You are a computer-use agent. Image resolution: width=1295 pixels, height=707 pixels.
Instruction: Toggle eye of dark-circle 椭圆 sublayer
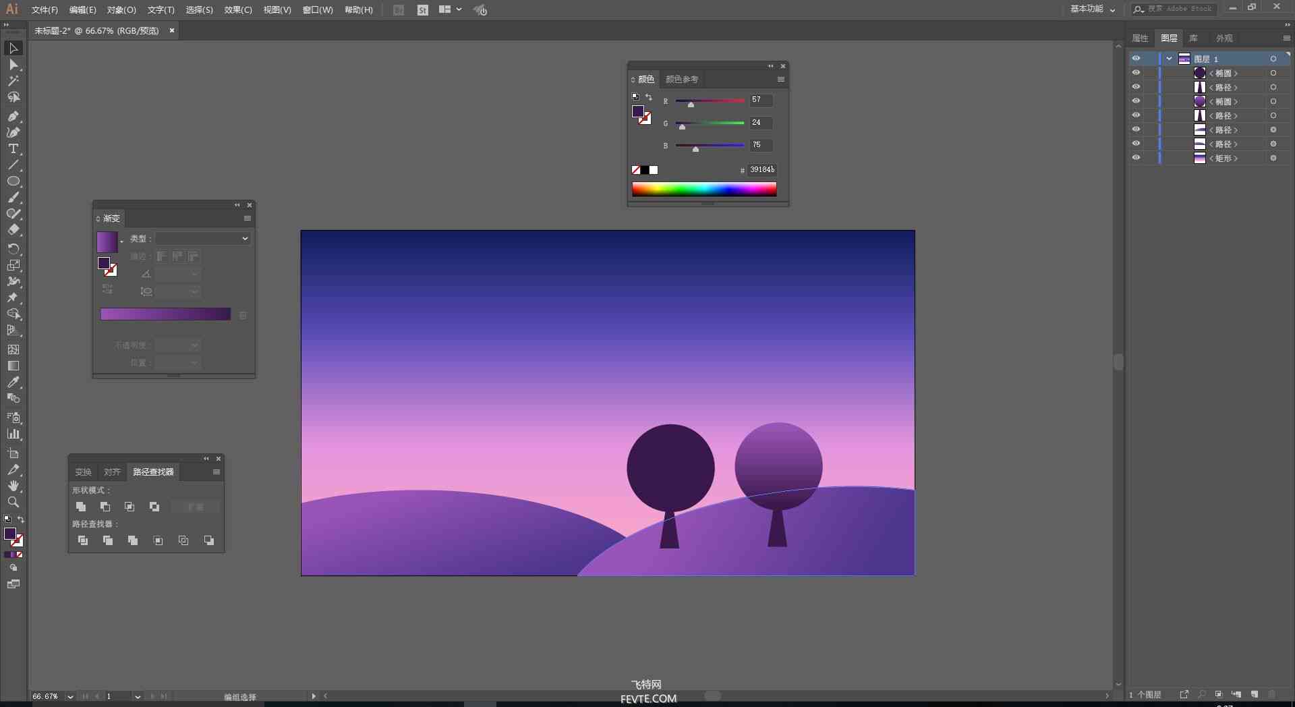click(x=1136, y=73)
